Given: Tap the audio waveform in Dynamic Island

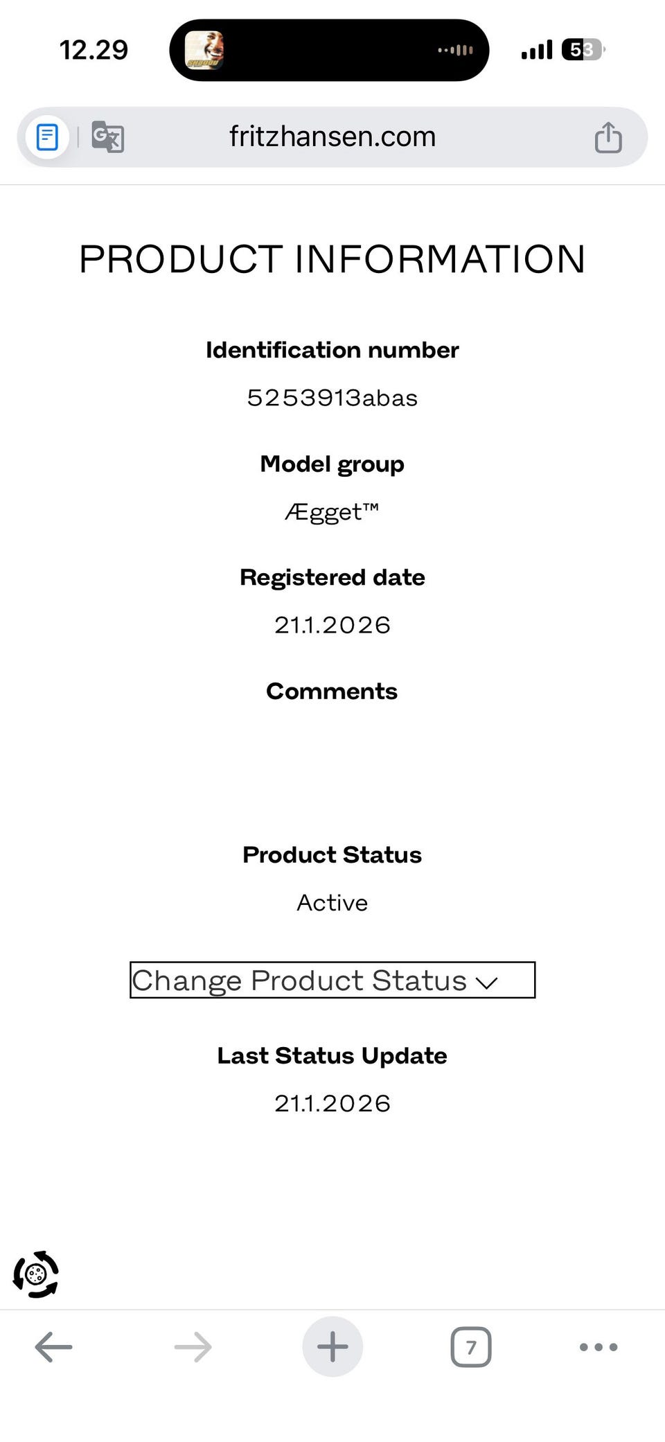Looking at the screenshot, I should click(456, 50).
